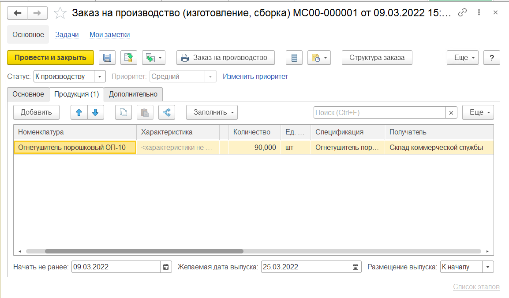The height and width of the screenshot is (298, 509).
Task: Switch to the inner Основное tab
Action: click(28, 94)
